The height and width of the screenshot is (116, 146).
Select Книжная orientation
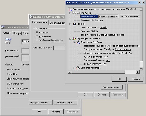point(37,32)
